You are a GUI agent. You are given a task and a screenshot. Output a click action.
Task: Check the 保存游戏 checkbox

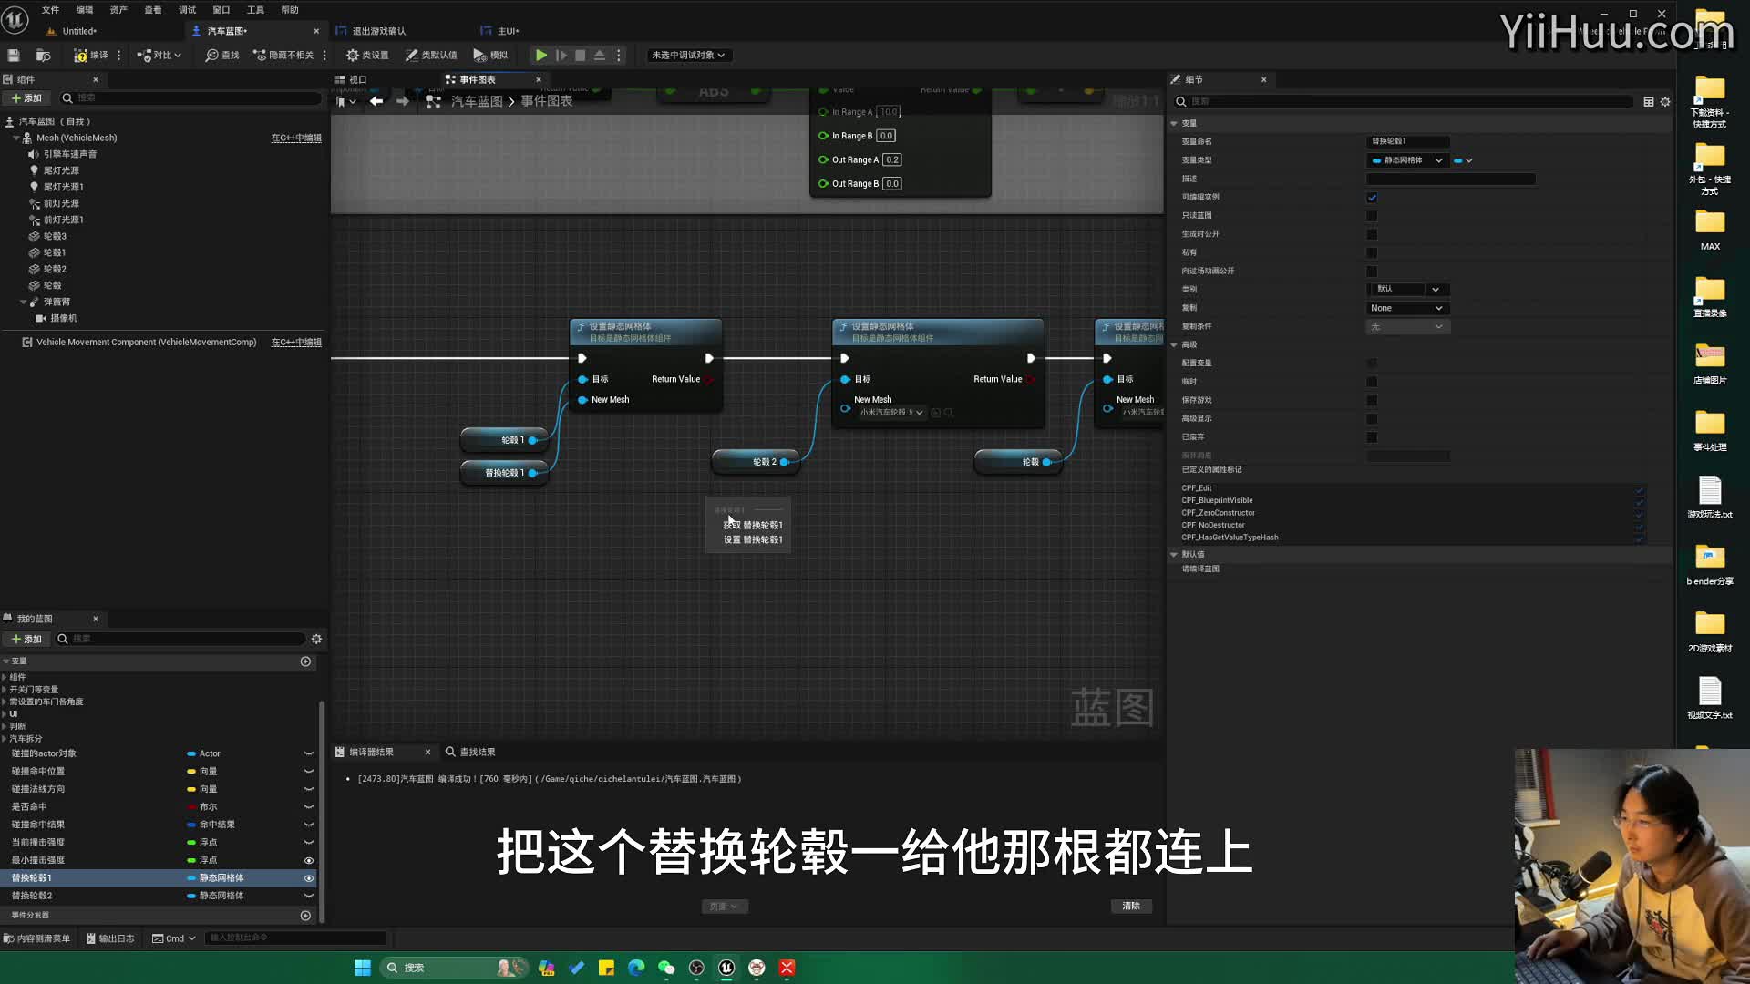click(1372, 401)
